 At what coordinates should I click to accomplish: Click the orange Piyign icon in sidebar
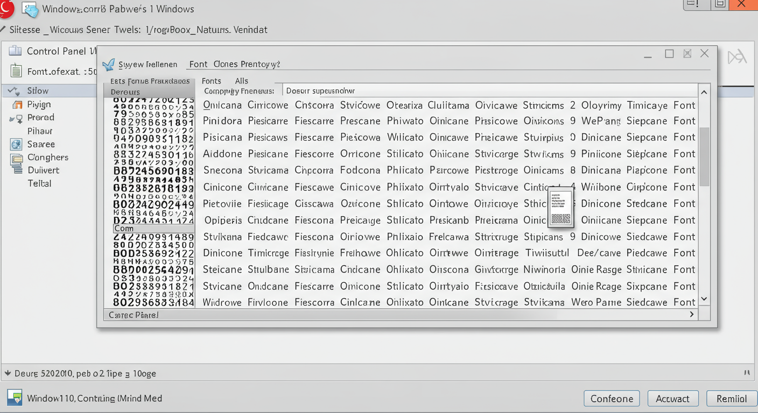(17, 104)
